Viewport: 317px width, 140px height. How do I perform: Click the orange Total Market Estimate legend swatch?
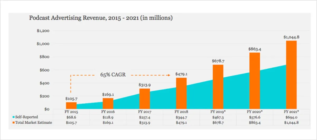point(14,123)
